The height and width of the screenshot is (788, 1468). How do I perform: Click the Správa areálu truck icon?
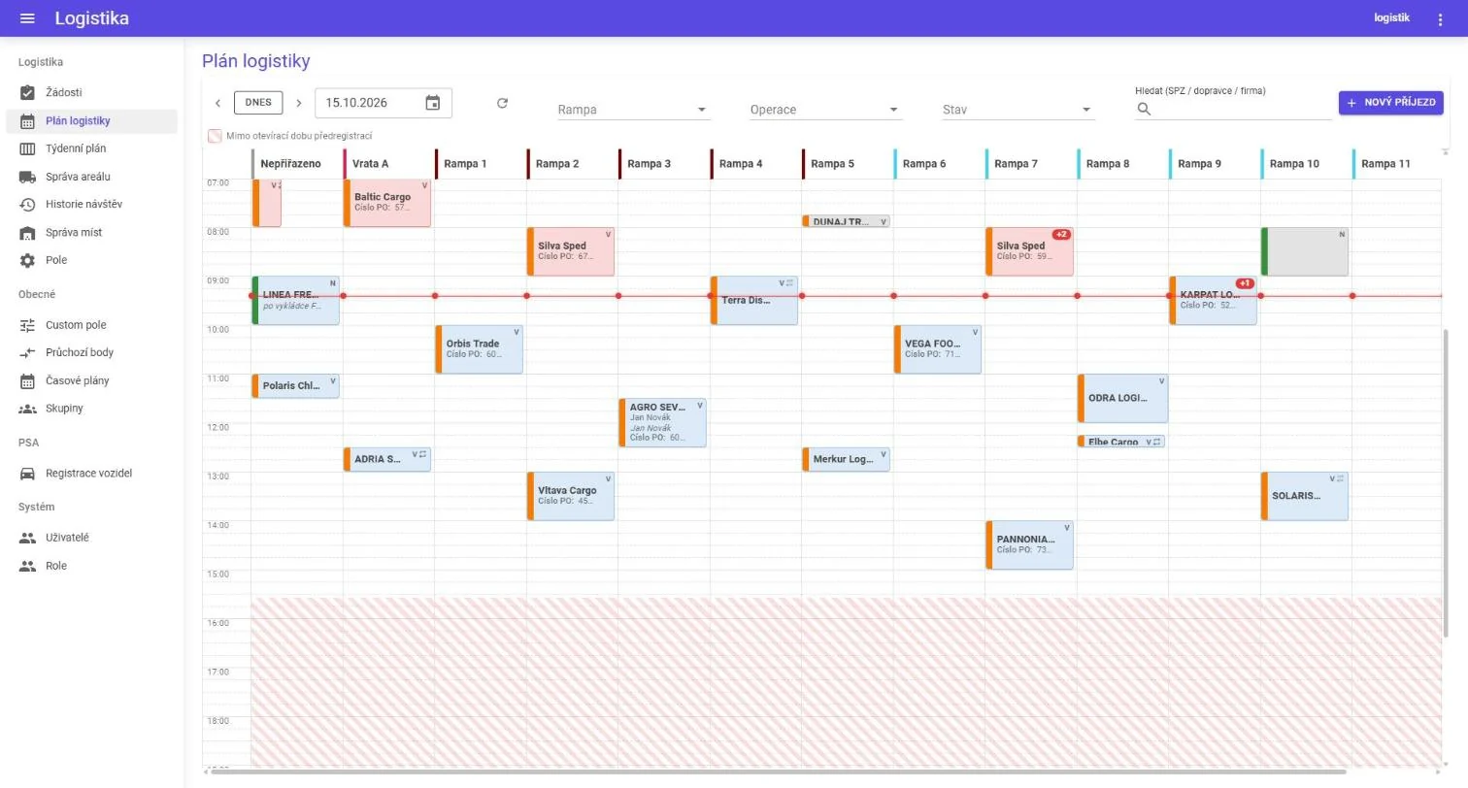27,177
